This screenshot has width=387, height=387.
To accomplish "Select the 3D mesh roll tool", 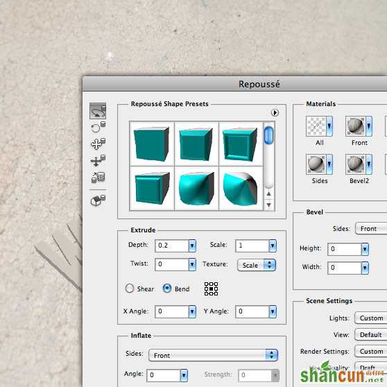I will pyautogui.click(x=98, y=127).
